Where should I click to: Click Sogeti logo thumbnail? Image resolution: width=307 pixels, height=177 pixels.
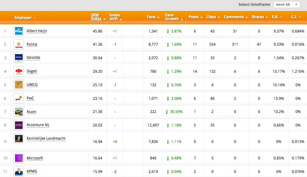pyautogui.click(x=19, y=71)
